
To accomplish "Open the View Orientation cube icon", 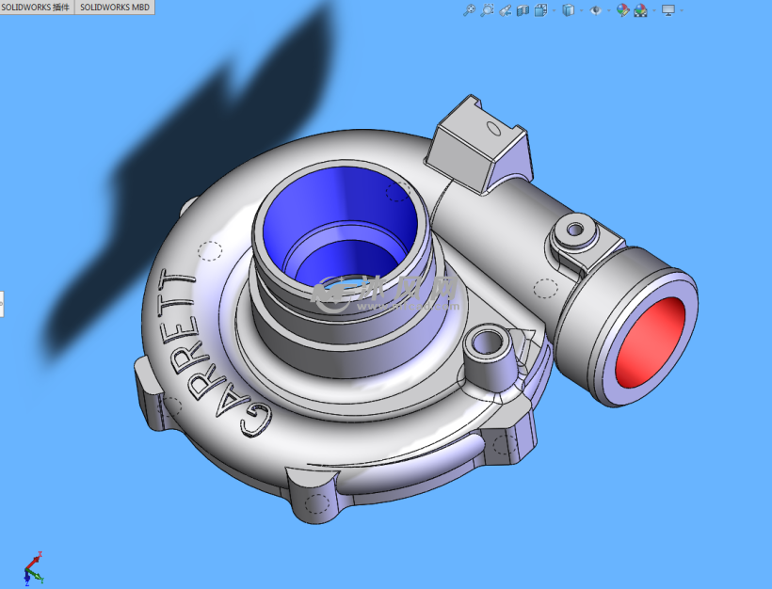I will [540, 10].
